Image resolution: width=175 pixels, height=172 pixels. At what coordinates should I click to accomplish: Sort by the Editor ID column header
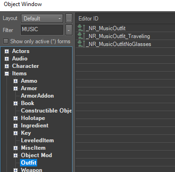[88, 19]
